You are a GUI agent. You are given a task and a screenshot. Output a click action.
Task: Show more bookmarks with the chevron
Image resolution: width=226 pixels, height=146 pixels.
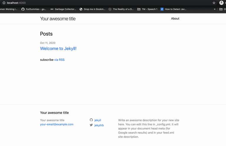click(215, 9)
